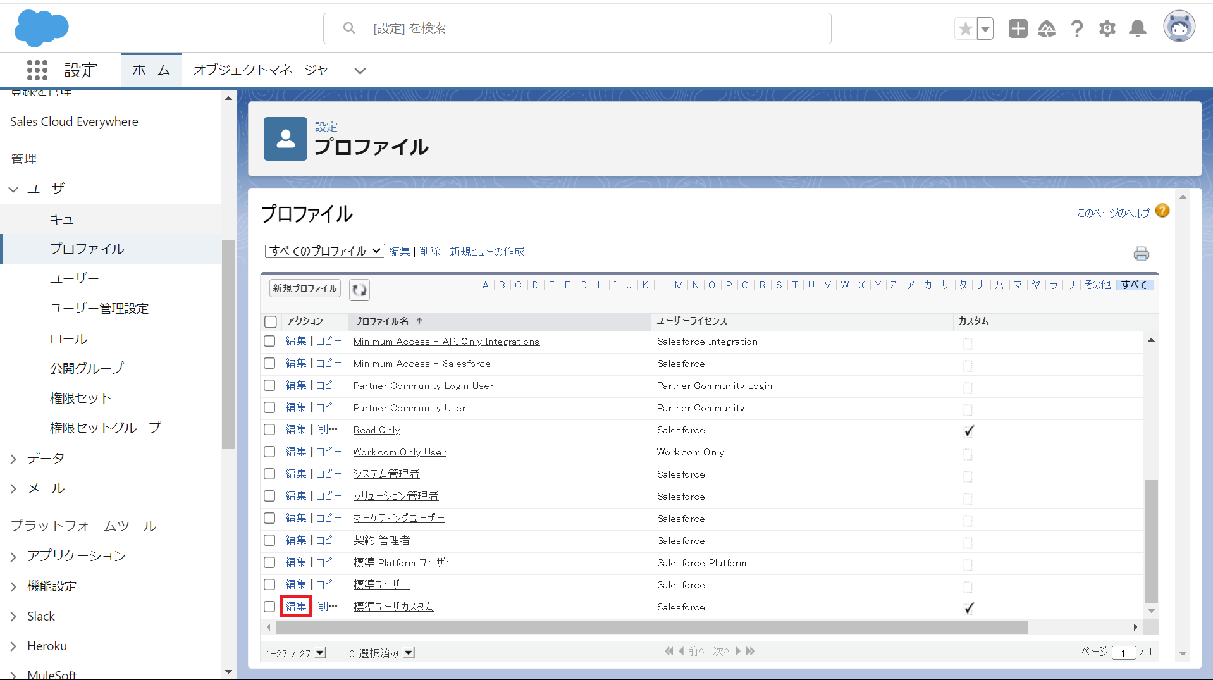Click sidebar scroll up arrow
The image size is (1213, 680).
(228, 98)
